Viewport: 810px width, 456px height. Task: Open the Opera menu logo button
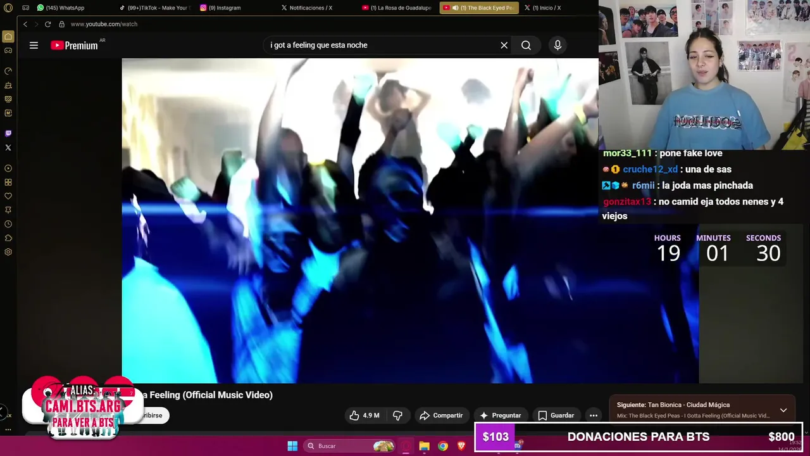point(8,8)
